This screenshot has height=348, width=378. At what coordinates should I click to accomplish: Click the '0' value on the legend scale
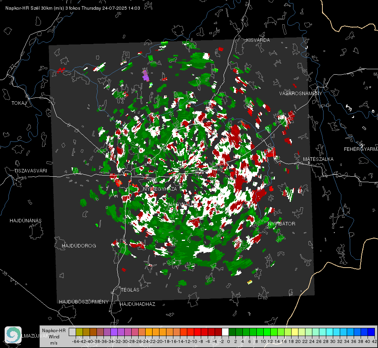pyautogui.click(x=229, y=341)
